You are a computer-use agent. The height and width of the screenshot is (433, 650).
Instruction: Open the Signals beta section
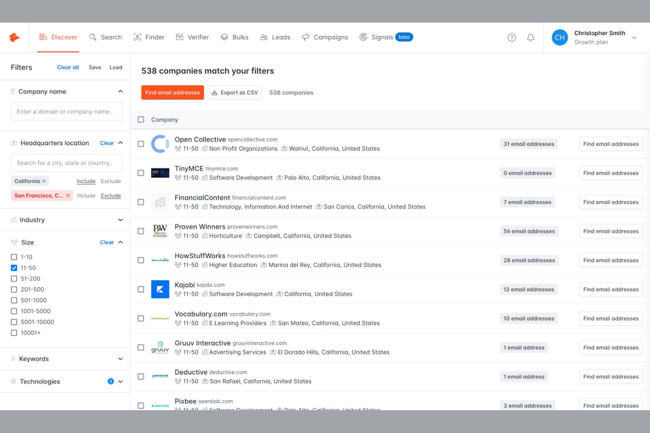tap(382, 37)
